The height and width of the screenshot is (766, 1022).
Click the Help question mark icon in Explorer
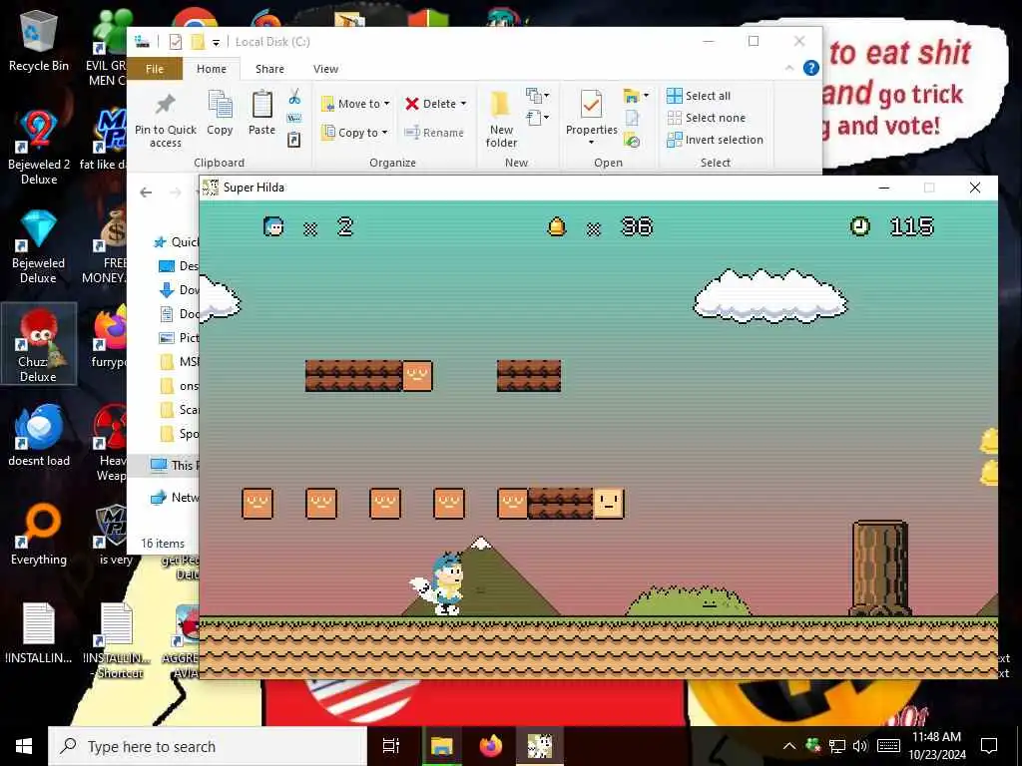pos(810,69)
